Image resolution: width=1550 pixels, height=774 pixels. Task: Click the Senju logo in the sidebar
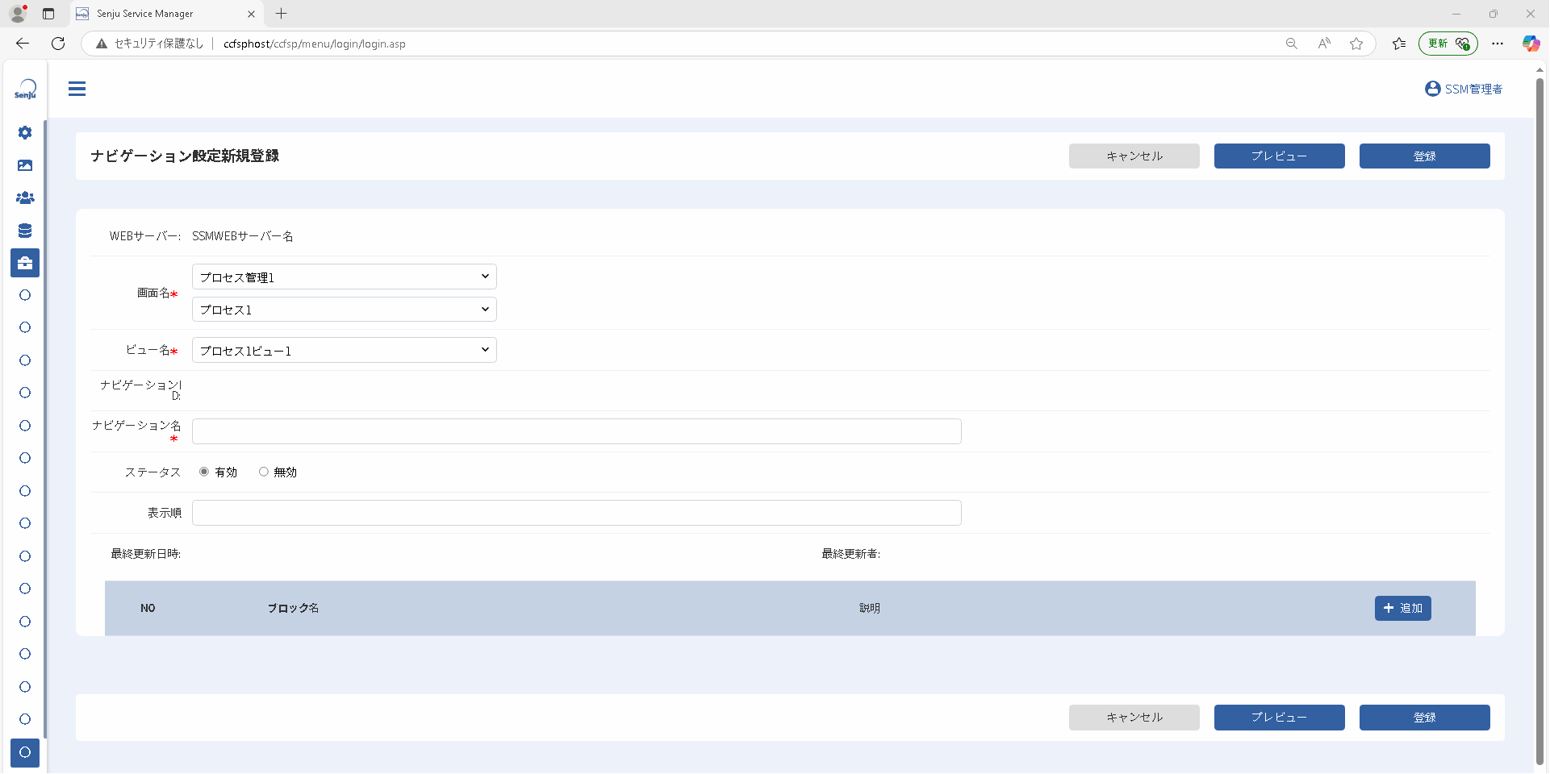25,89
